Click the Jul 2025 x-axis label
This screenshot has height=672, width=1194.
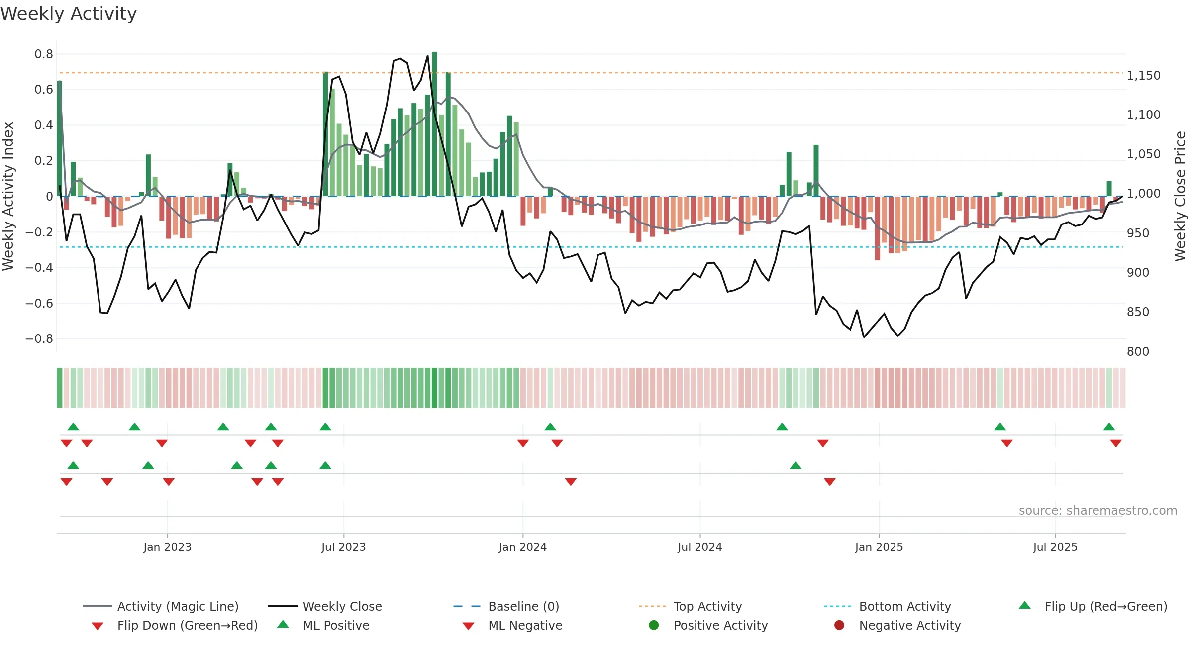pos(1055,547)
